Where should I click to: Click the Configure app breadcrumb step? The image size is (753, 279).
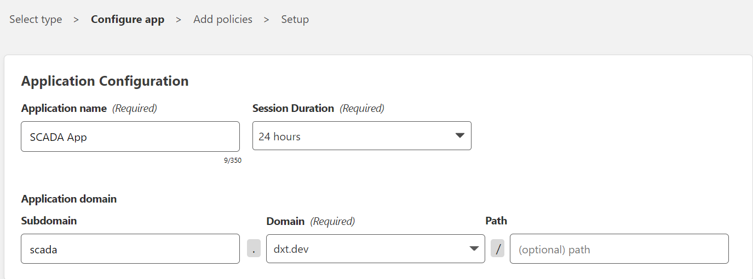(x=128, y=19)
